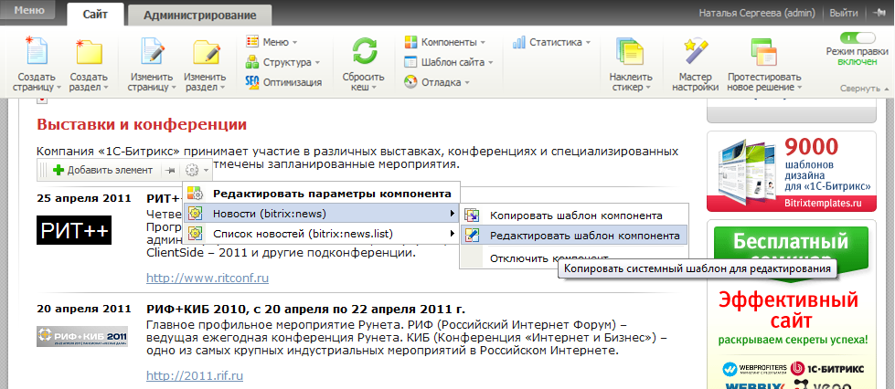895x389 pixels.
Task: Choose Редактировать шаблон компонента
Action: pos(574,236)
